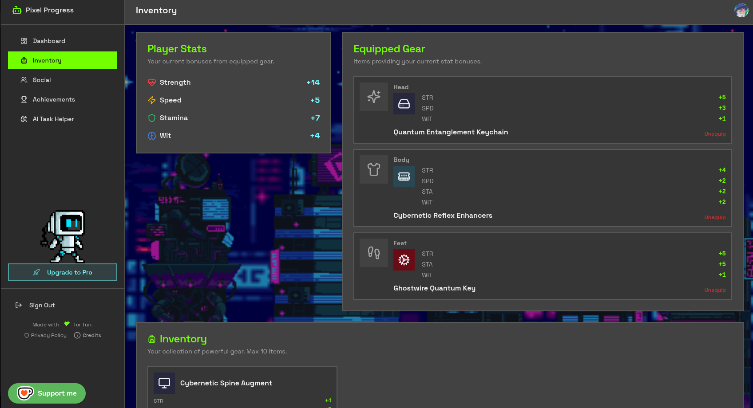
Task: Unequip the Ghostwire Quantum Key
Action: (x=715, y=290)
